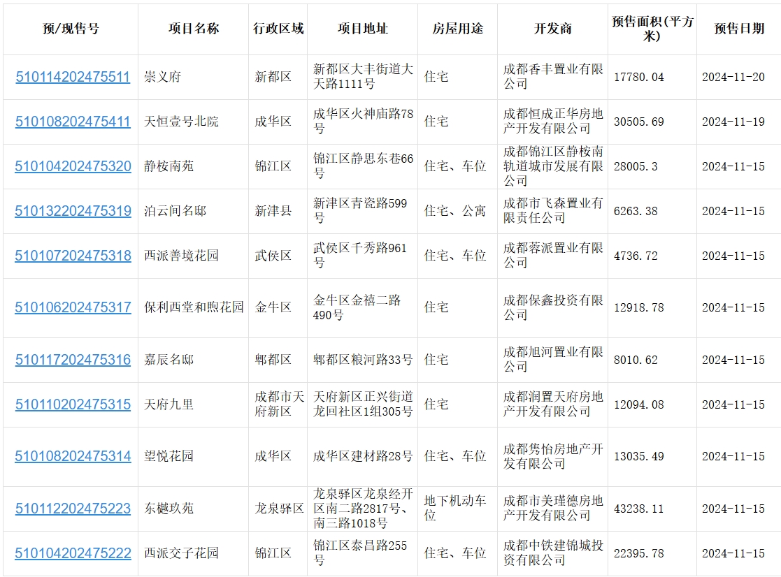
Task: Open presale number link 510132202475319
Action: 73,212
